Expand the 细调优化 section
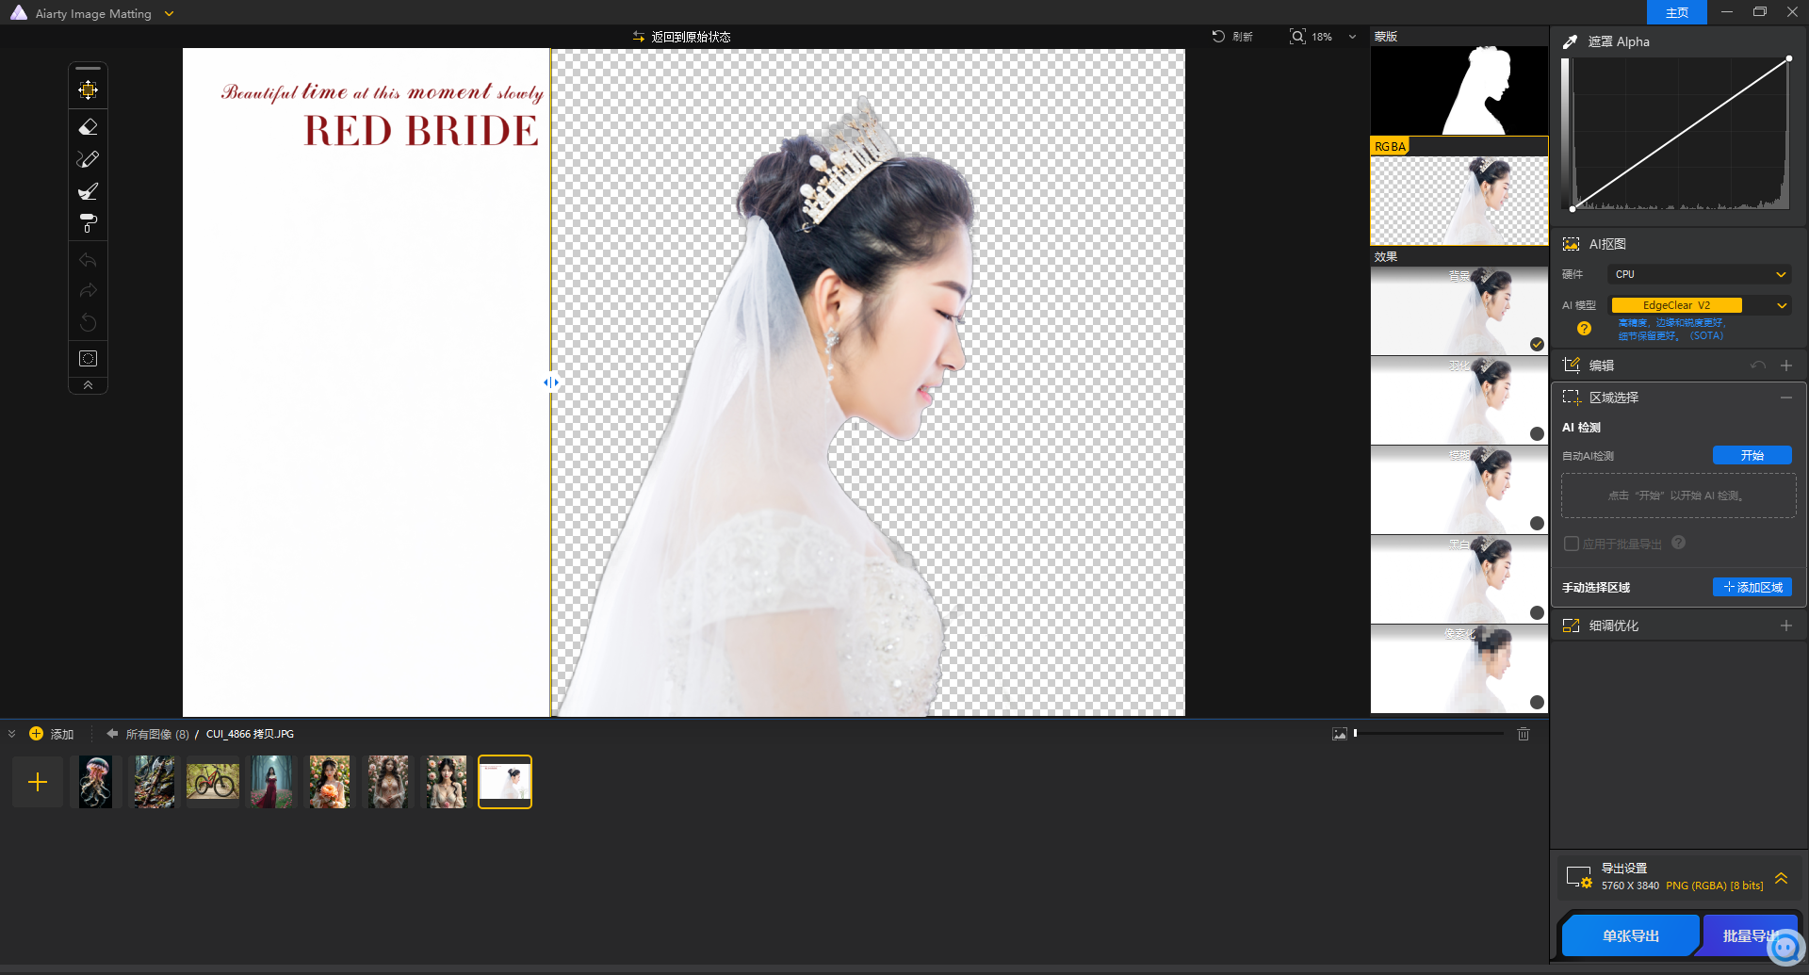Viewport: 1809px width, 975px height. pyautogui.click(x=1785, y=626)
